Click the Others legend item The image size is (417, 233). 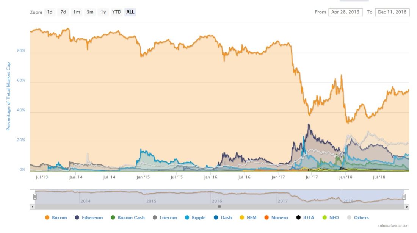pos(357,218)
